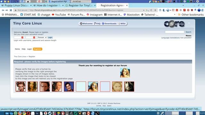Switch to the Puppy Linux Discussion tab
This screenshot has height=115, width=205.
click(16, 5)
